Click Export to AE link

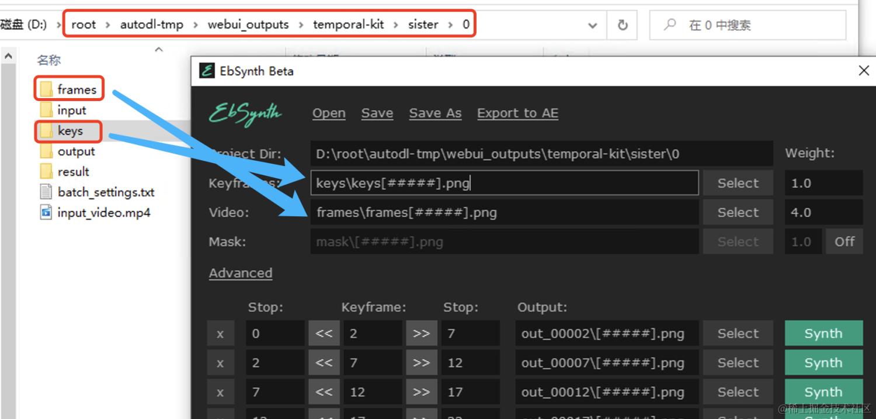point(517,113)
